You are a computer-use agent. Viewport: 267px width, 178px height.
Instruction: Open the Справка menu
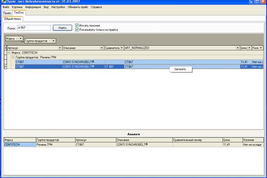[x=96, y=7]
